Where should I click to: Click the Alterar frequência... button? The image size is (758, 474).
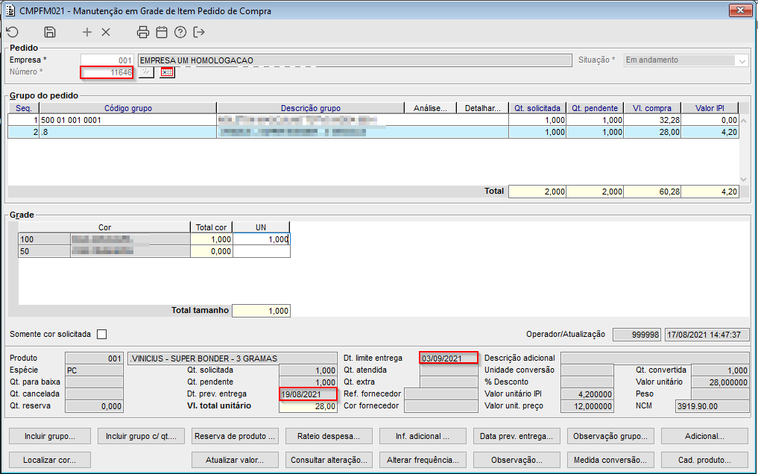[x=423, y=460]
